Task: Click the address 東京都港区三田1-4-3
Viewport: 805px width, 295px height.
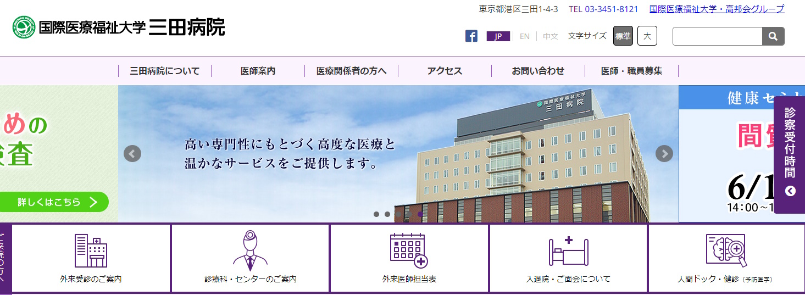Action: coord(518,9)
